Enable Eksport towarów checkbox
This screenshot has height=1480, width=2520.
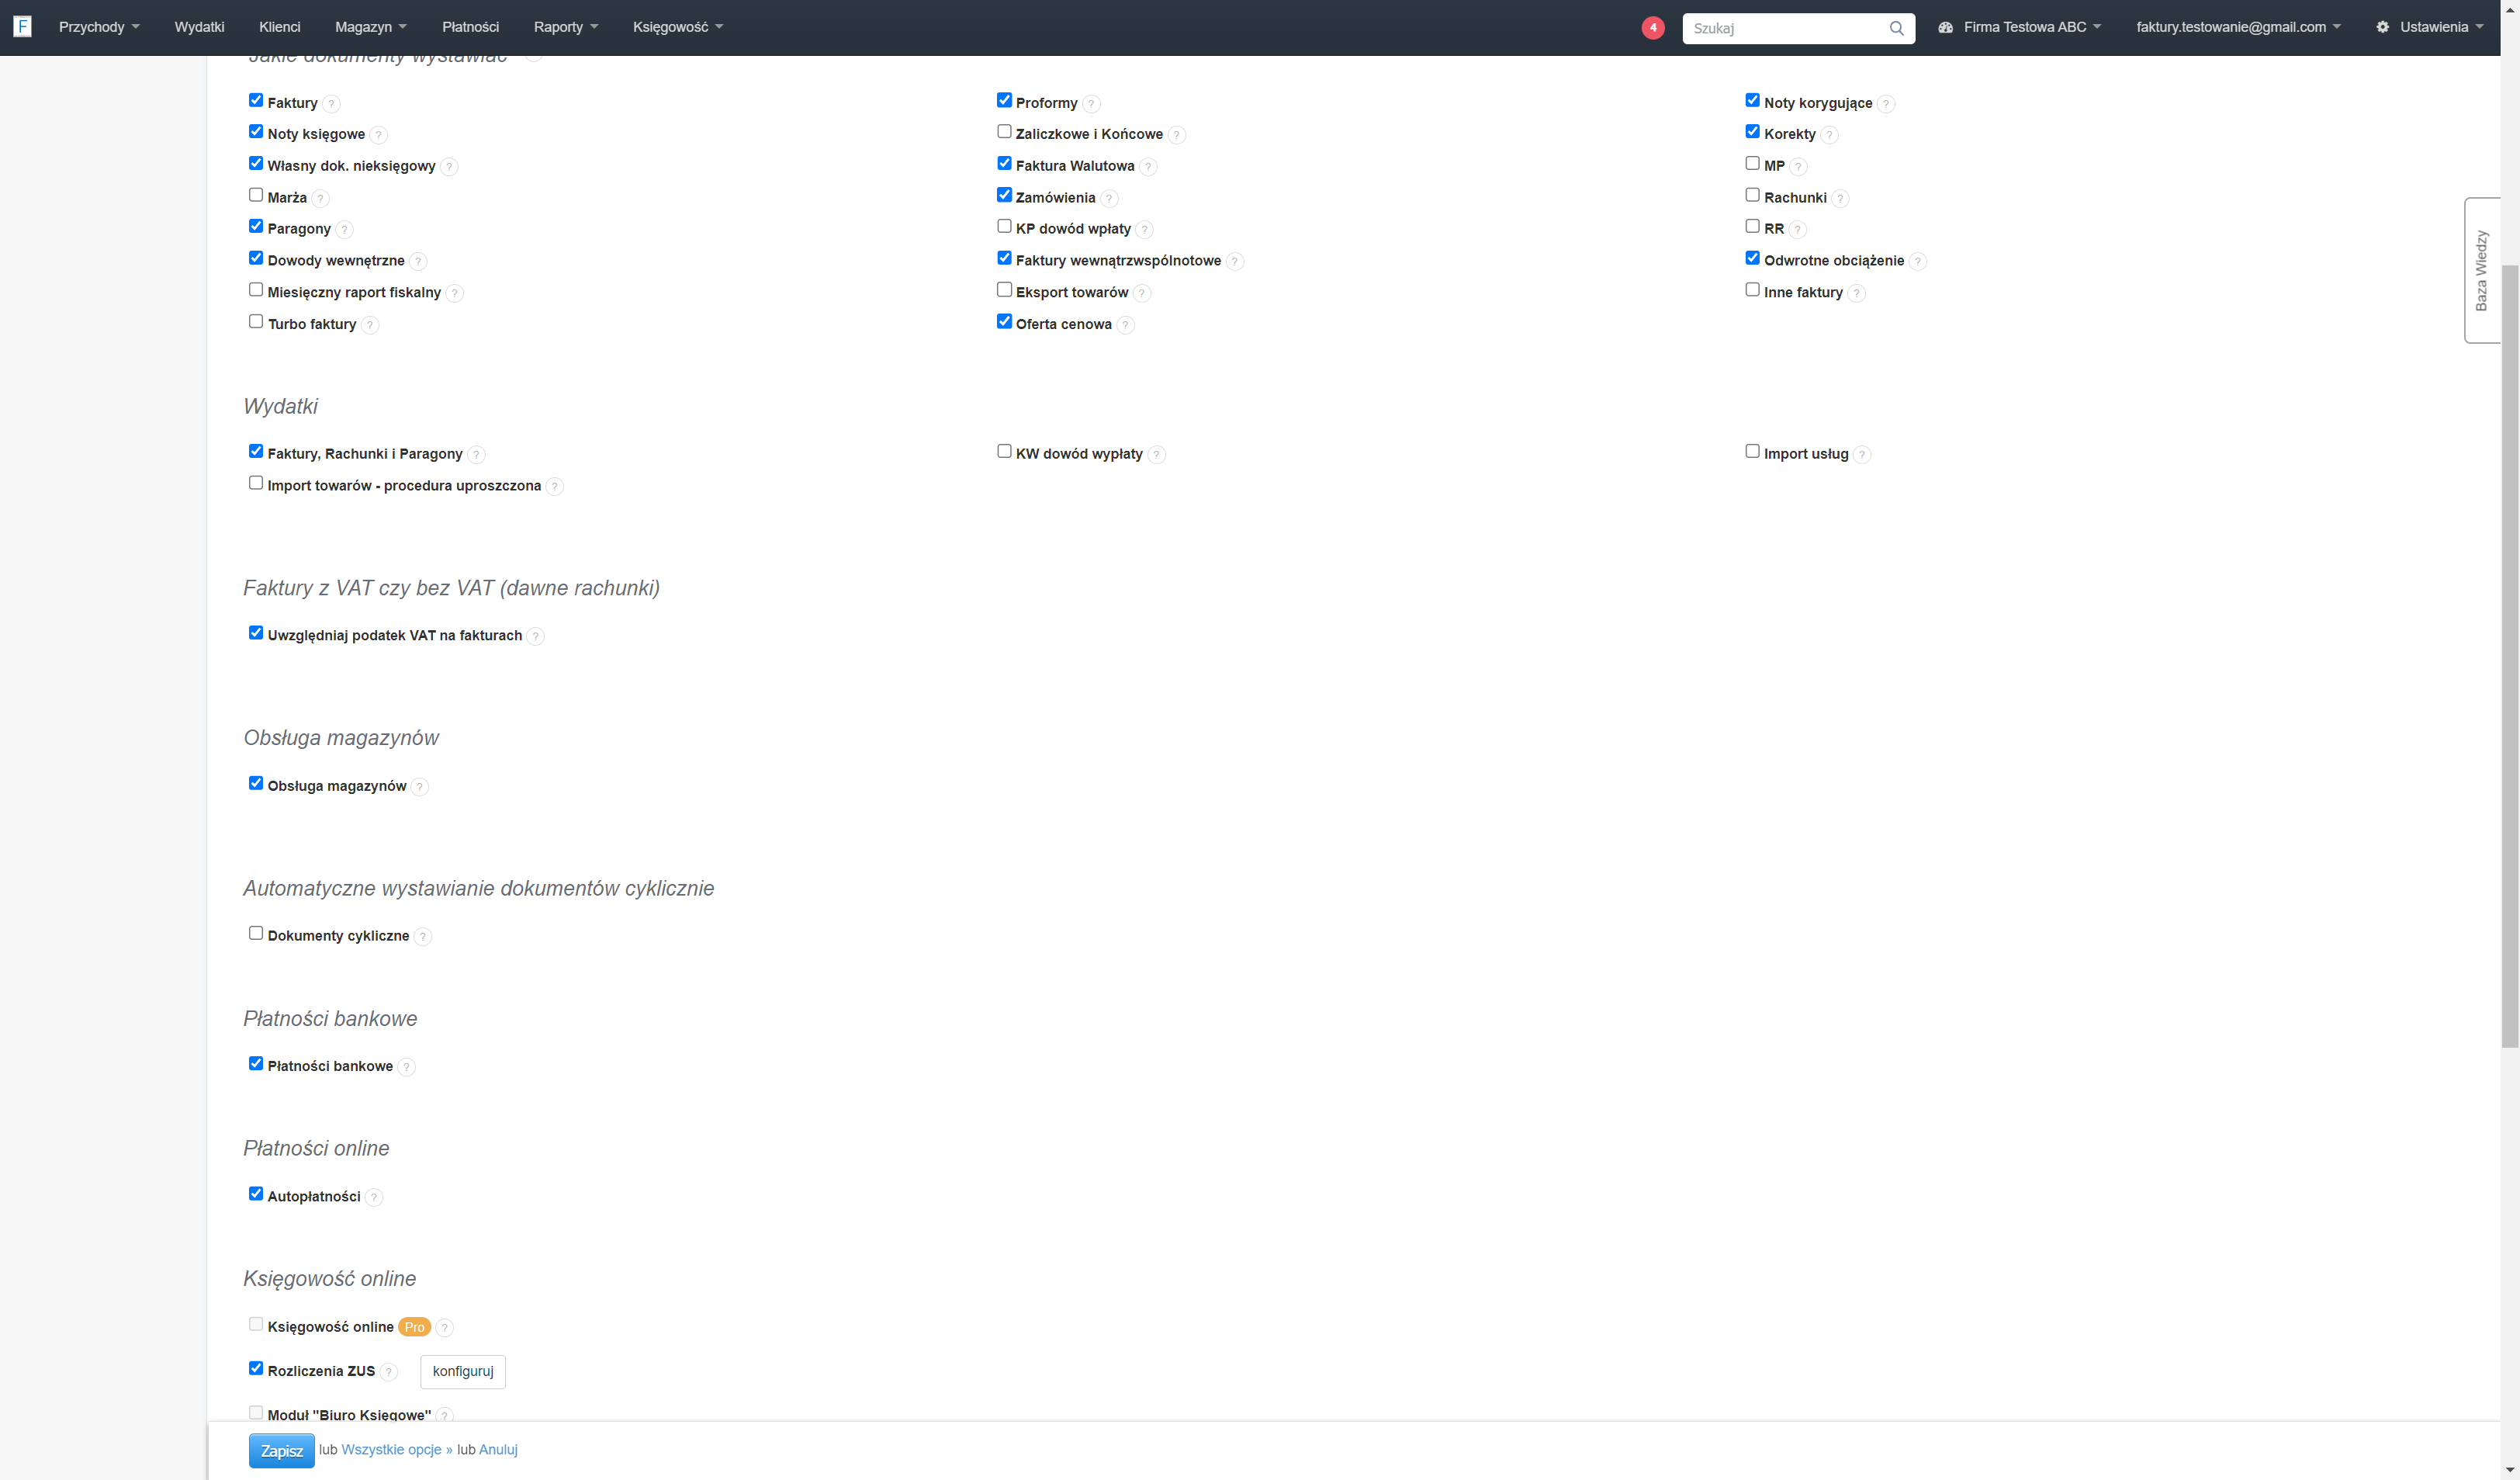point(1004,290)
